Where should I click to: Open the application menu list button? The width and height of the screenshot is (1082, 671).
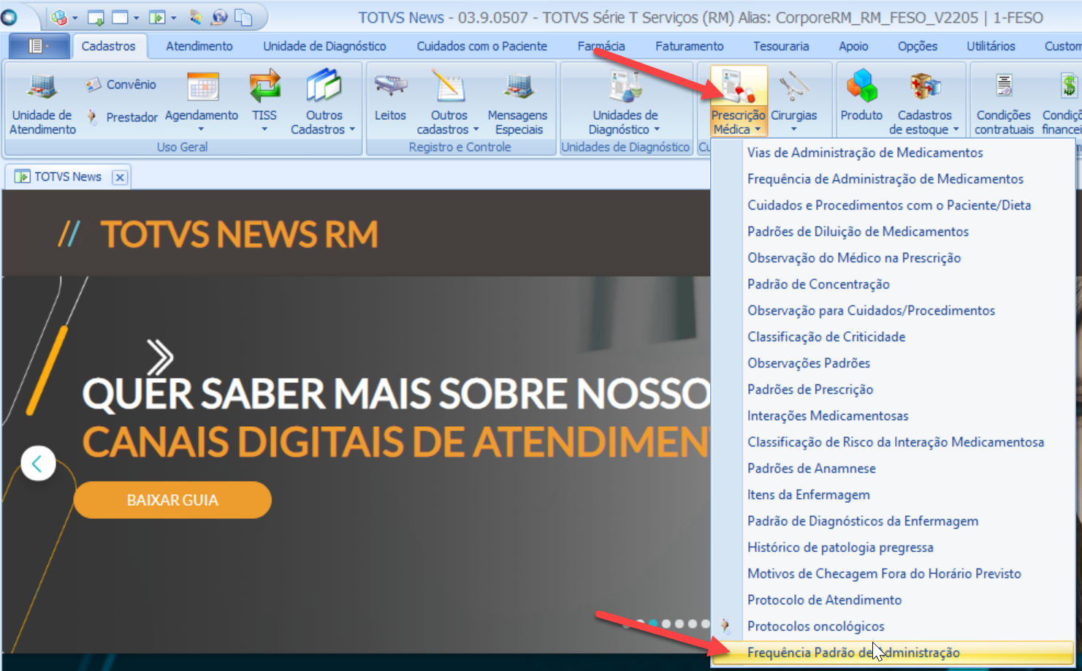coord(39,46)
